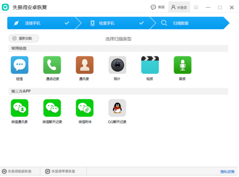Select the 音频 audio microphone icon

coord(182,65)
